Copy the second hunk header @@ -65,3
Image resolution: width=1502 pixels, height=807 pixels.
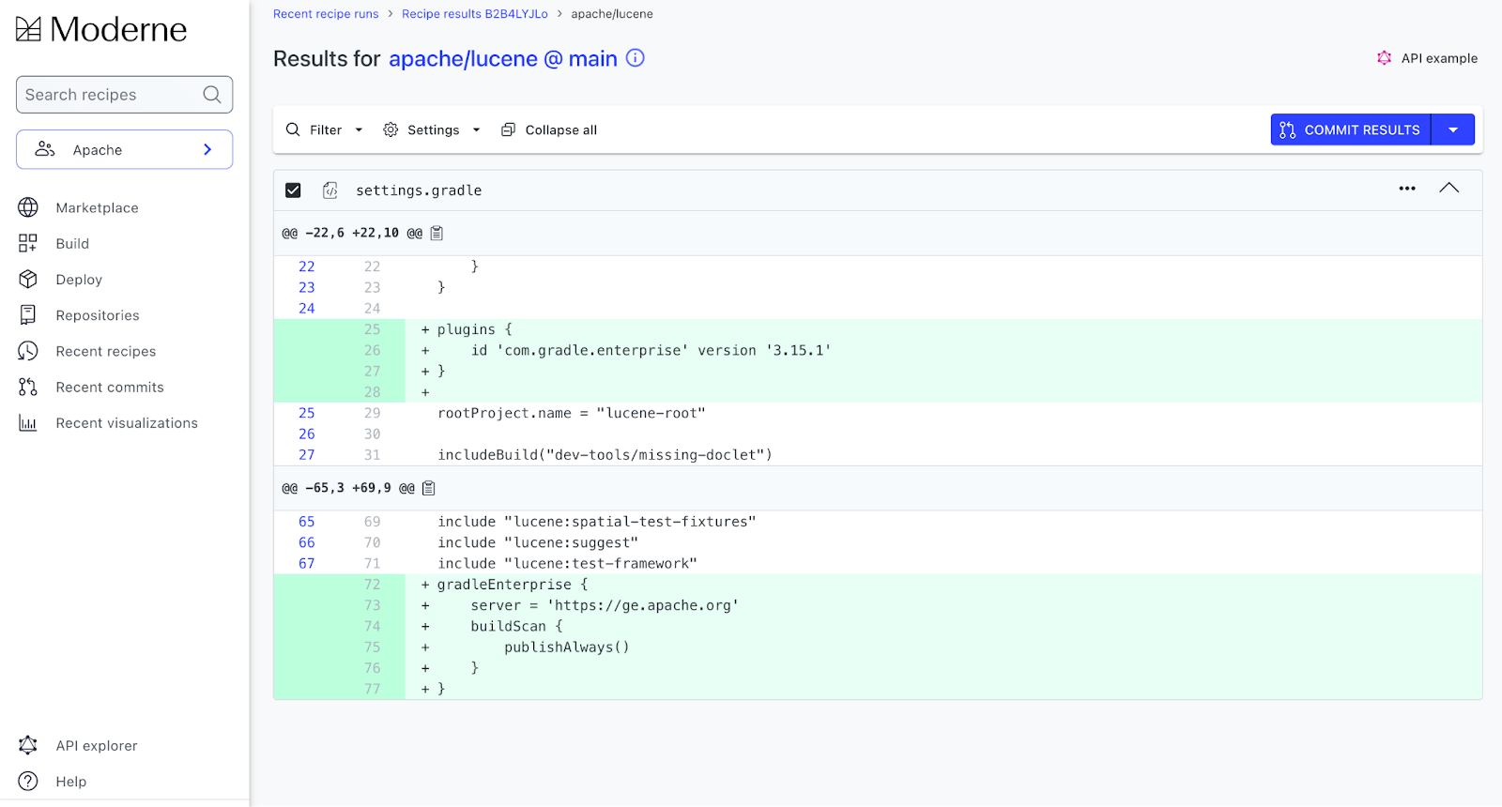[429, 488]
